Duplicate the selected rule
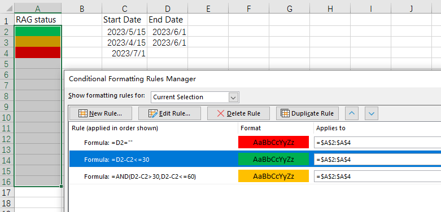 (307, 113)
